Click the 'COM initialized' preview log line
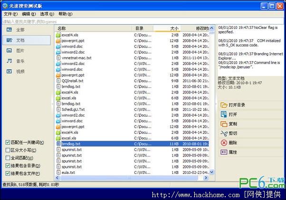286x200 pixels. click(249, 43)
